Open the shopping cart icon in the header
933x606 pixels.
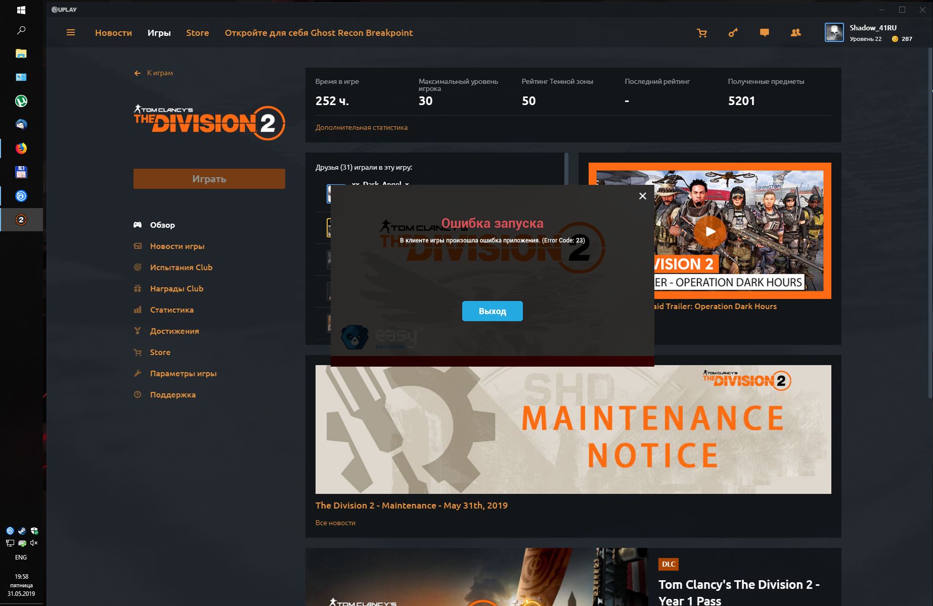coord(702,33)
